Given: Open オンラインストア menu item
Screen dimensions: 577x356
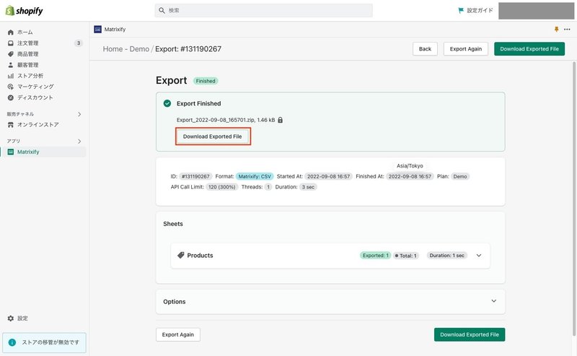Looking at the screenshot, I should pos(38,125).
